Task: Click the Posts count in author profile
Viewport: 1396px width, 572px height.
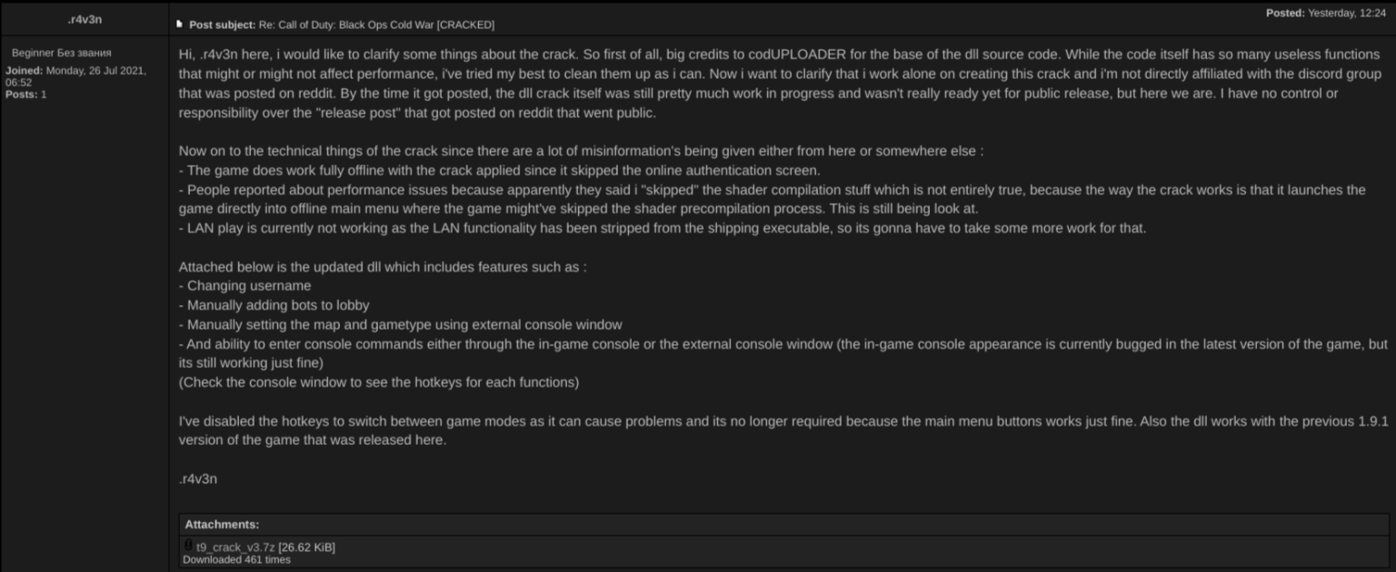Action: pyautogui.click(x=26, y=94)
